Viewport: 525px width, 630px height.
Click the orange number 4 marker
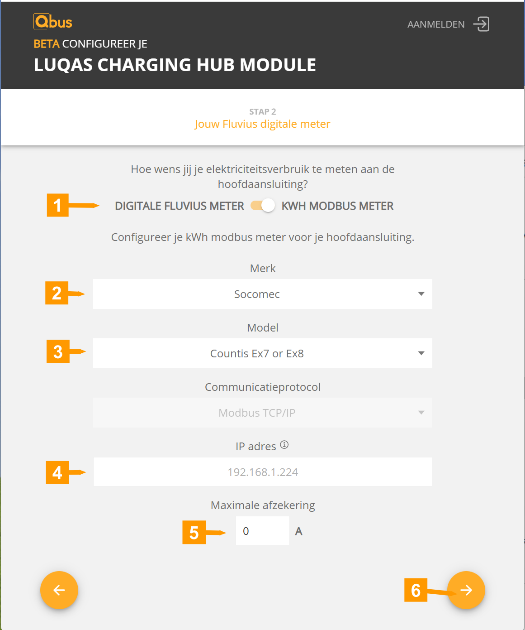57,472
